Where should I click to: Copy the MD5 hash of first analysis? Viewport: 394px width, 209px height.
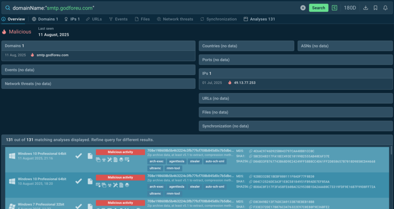click(x=250, y=151)
